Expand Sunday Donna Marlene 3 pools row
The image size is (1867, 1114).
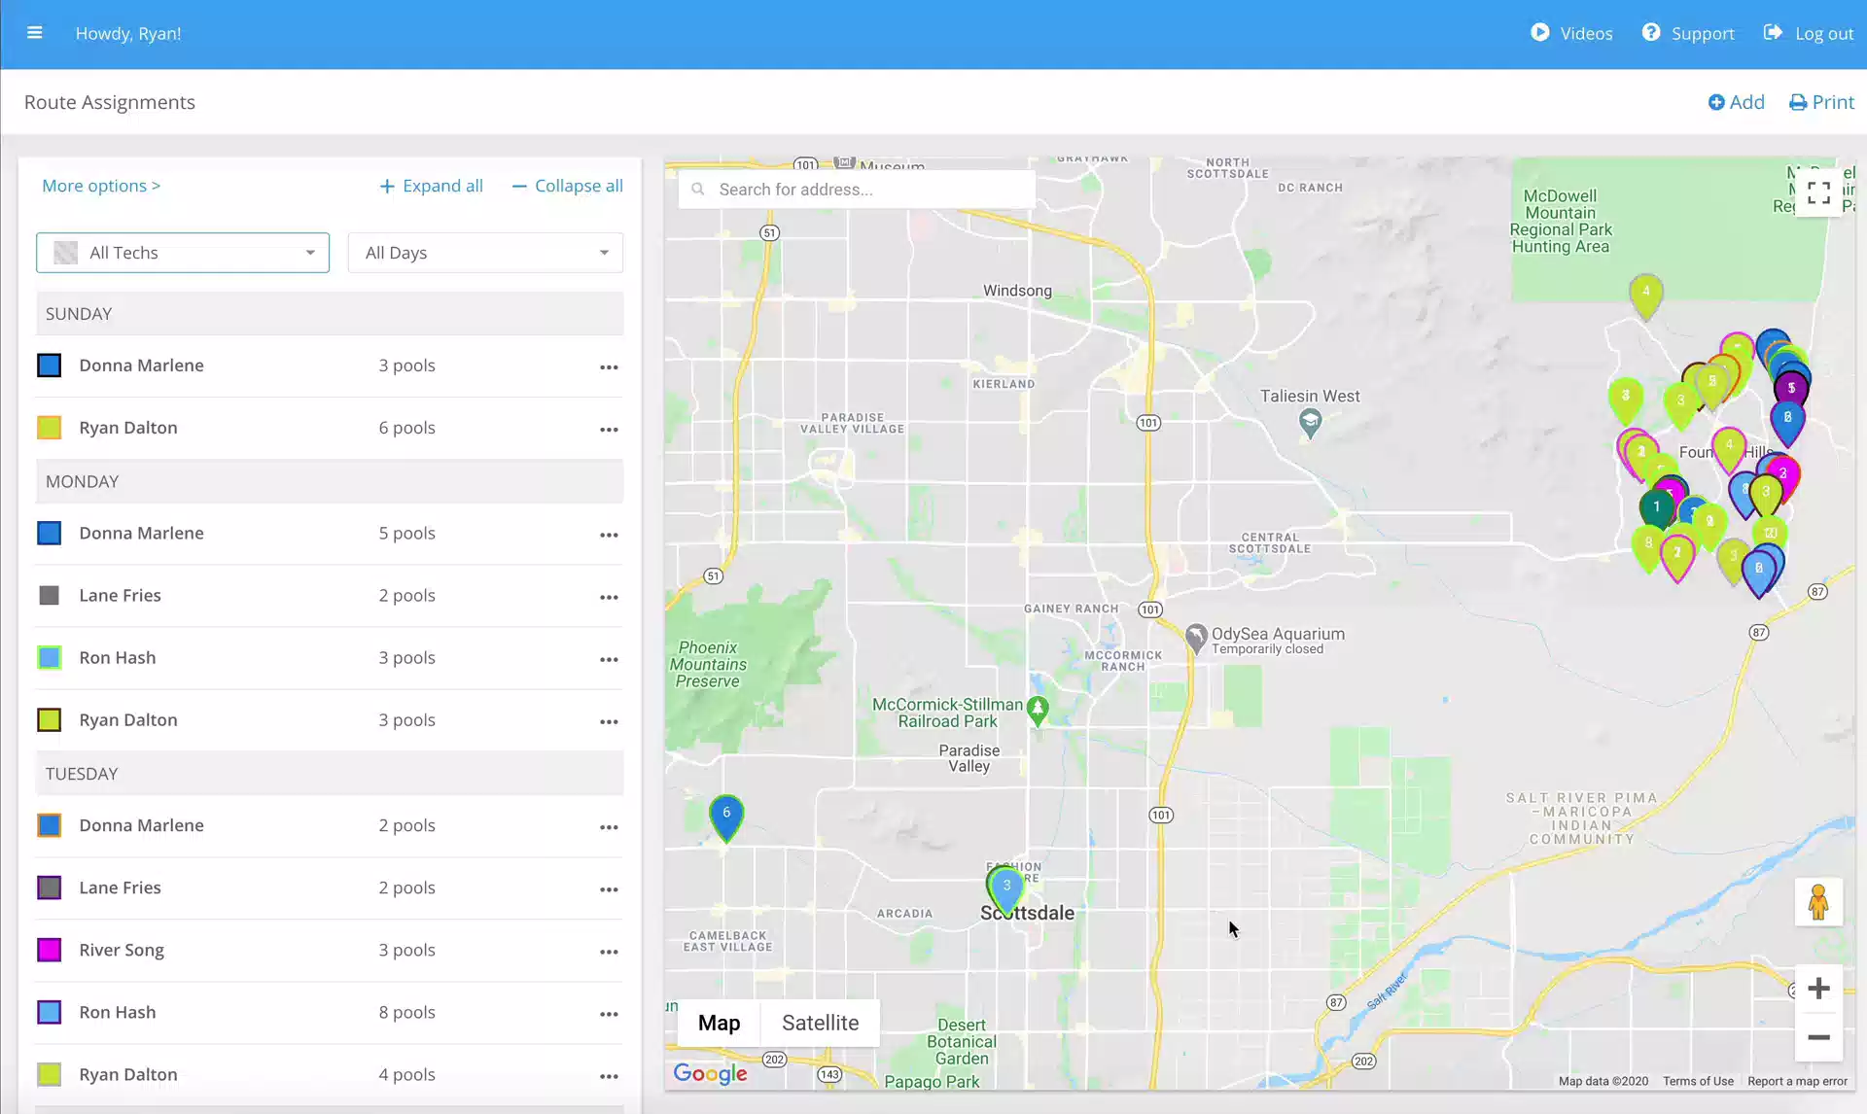(x=330, y=366)
